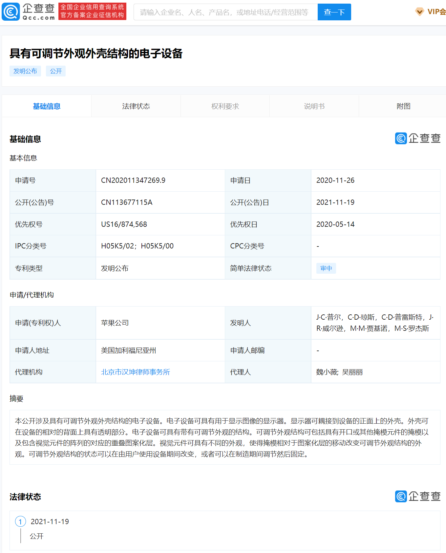Click the inventors list cell
Viewport: 446px width, 553px height.
click(x=375, y=323)
